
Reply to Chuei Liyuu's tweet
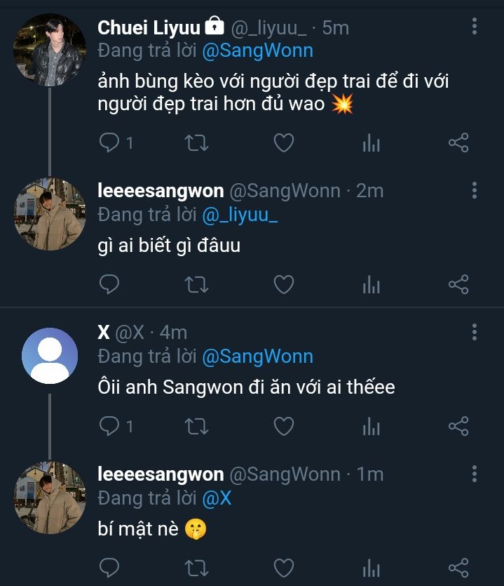(109, 143)
